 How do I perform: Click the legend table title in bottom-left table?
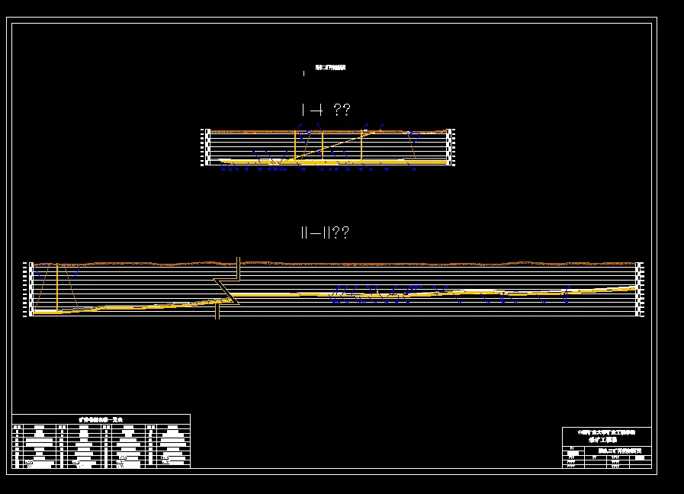101,419
